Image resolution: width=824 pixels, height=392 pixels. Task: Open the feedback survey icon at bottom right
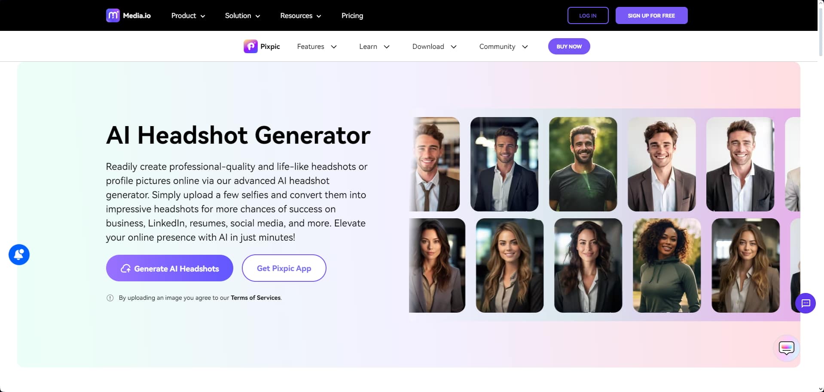[x=787, y=348]
